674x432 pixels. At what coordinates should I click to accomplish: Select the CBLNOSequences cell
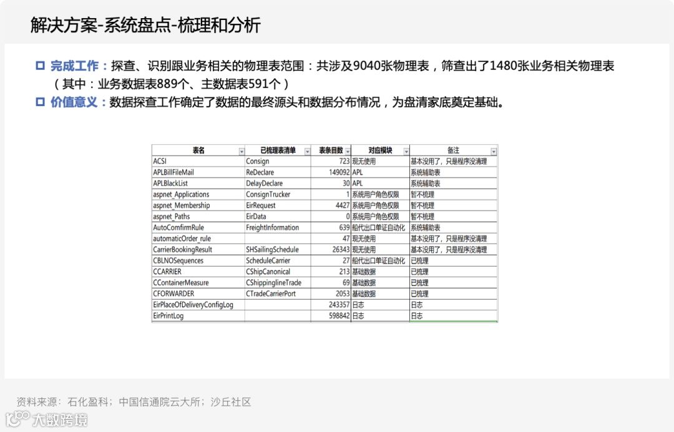click(198, 260)
